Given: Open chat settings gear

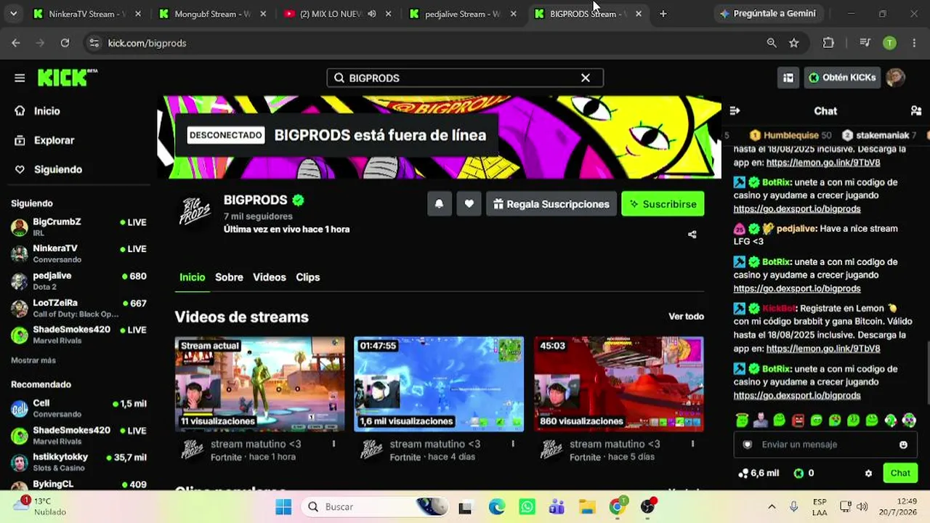Looking at the screenshot, I should coord(868,473).
